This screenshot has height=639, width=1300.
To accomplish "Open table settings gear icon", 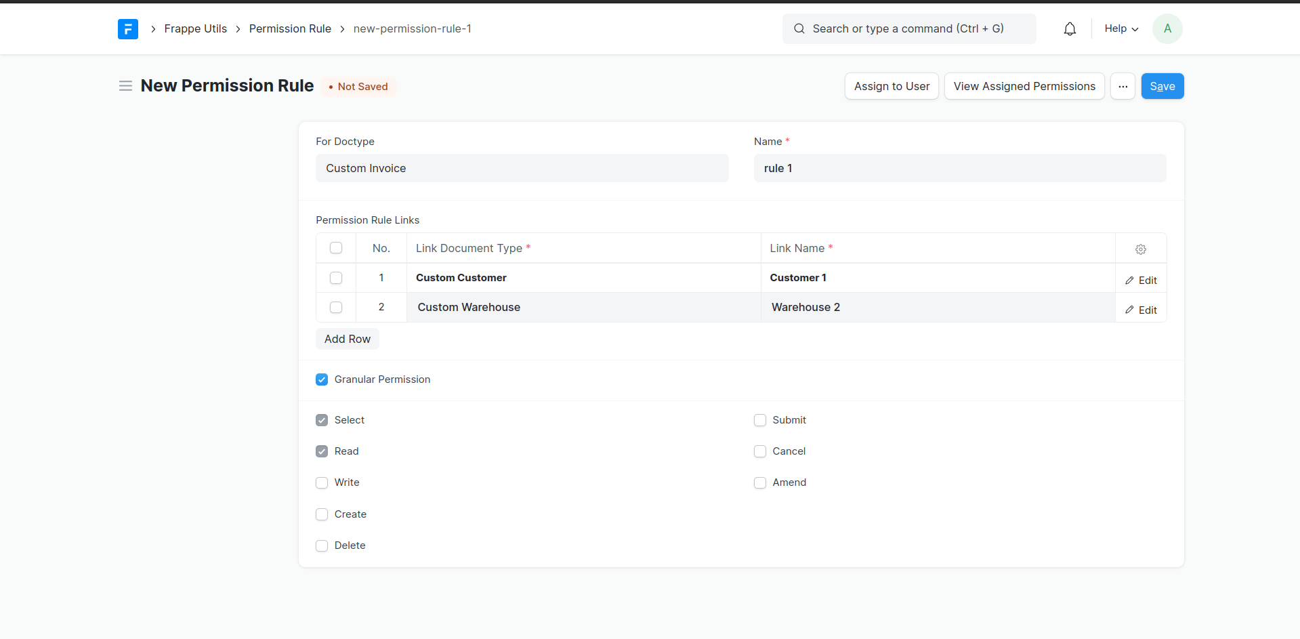I will 1141,249.
